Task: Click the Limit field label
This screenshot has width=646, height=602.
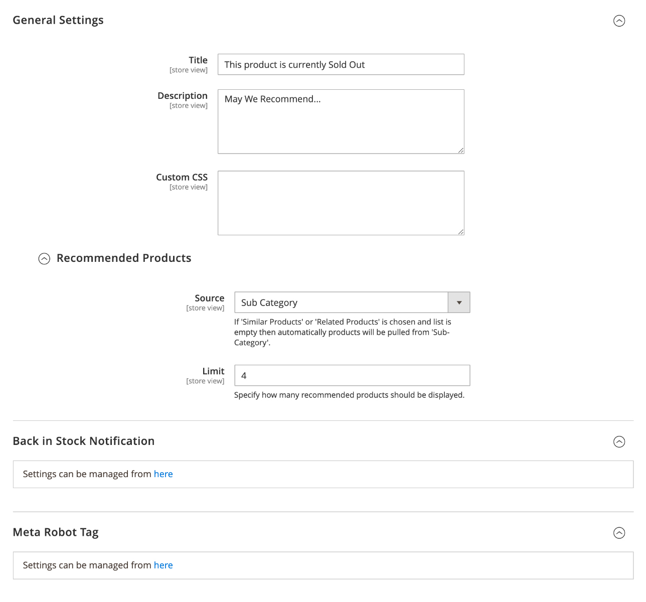Action: (x=214, y=371)
